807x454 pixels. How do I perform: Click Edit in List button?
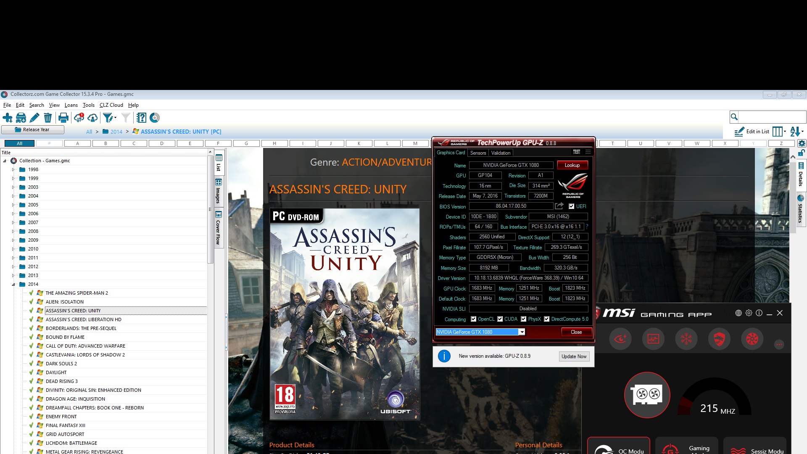[x=752, y=132]
